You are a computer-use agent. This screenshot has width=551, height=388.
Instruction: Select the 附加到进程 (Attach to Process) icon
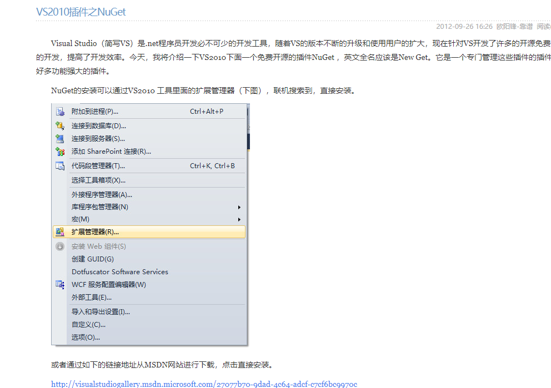click(59, 111)
